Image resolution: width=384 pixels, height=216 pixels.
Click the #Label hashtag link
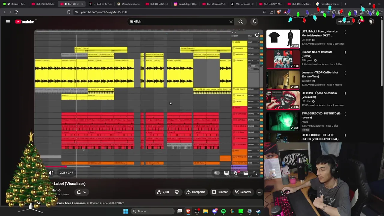click(104, 203)
